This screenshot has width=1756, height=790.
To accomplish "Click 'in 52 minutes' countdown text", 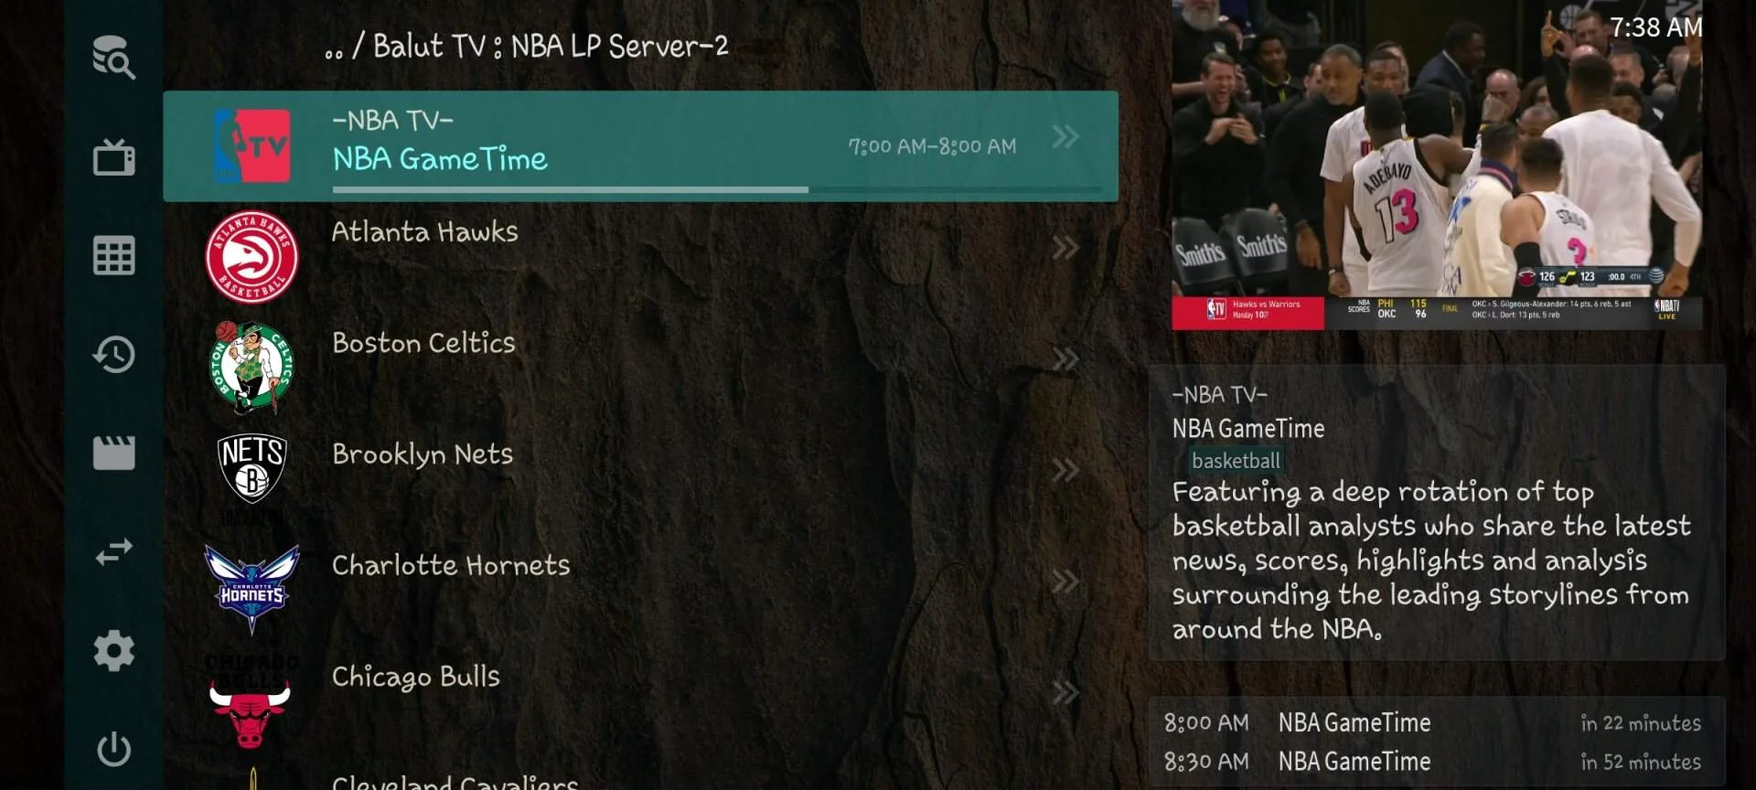I will click(1641, 762).
